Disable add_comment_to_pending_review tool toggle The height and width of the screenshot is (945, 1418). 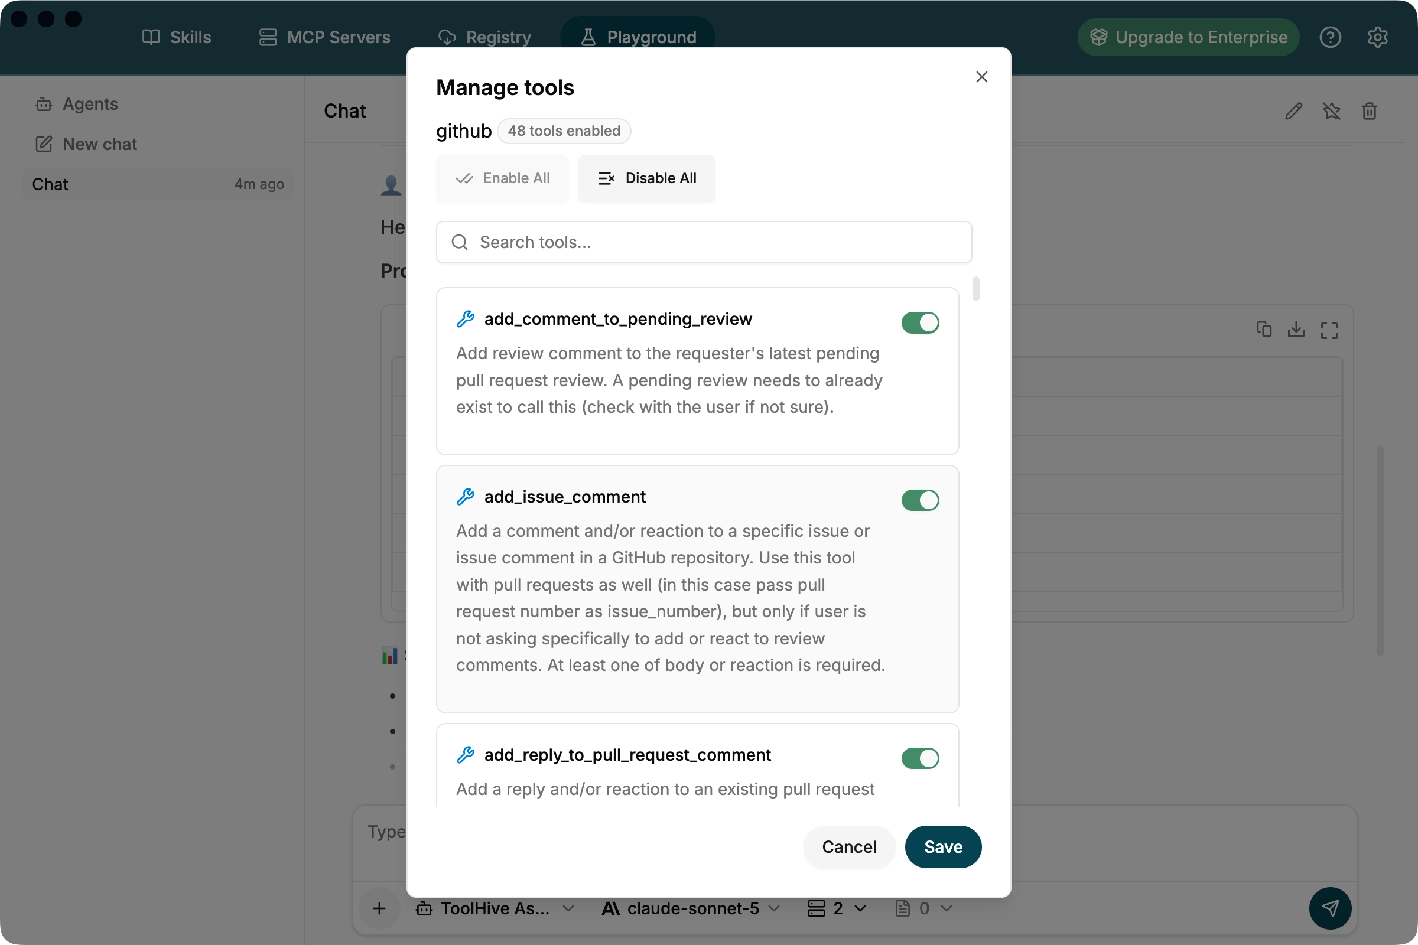tap(920, 322)
